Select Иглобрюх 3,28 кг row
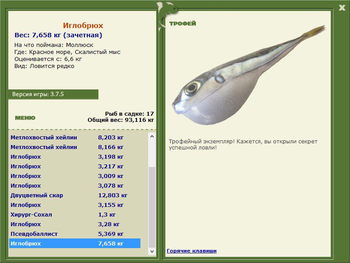The height and width of the screenshot is (263, 350). [75, 224]
